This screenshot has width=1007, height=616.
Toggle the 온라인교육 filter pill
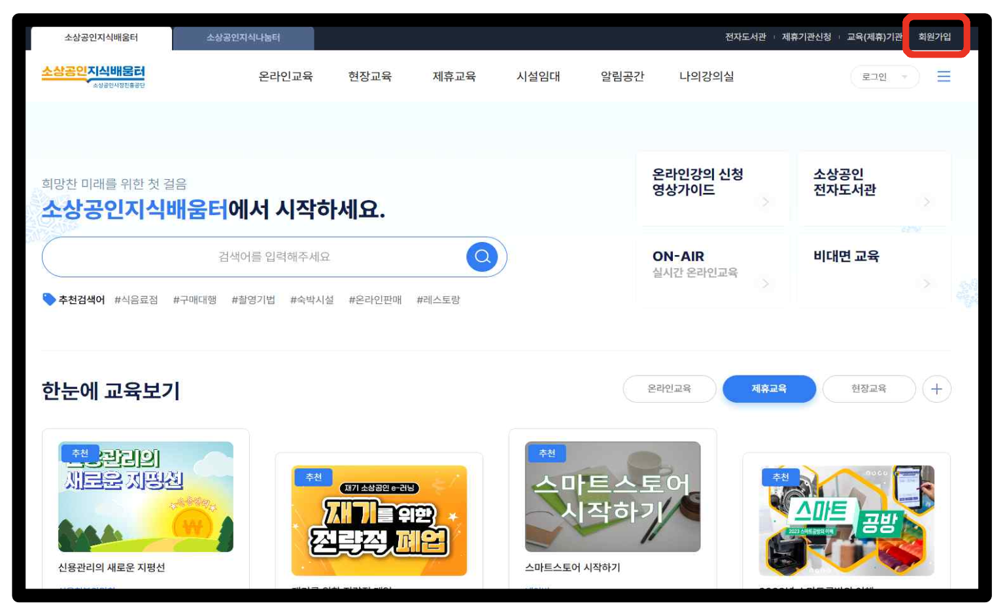tap(670, 388)
